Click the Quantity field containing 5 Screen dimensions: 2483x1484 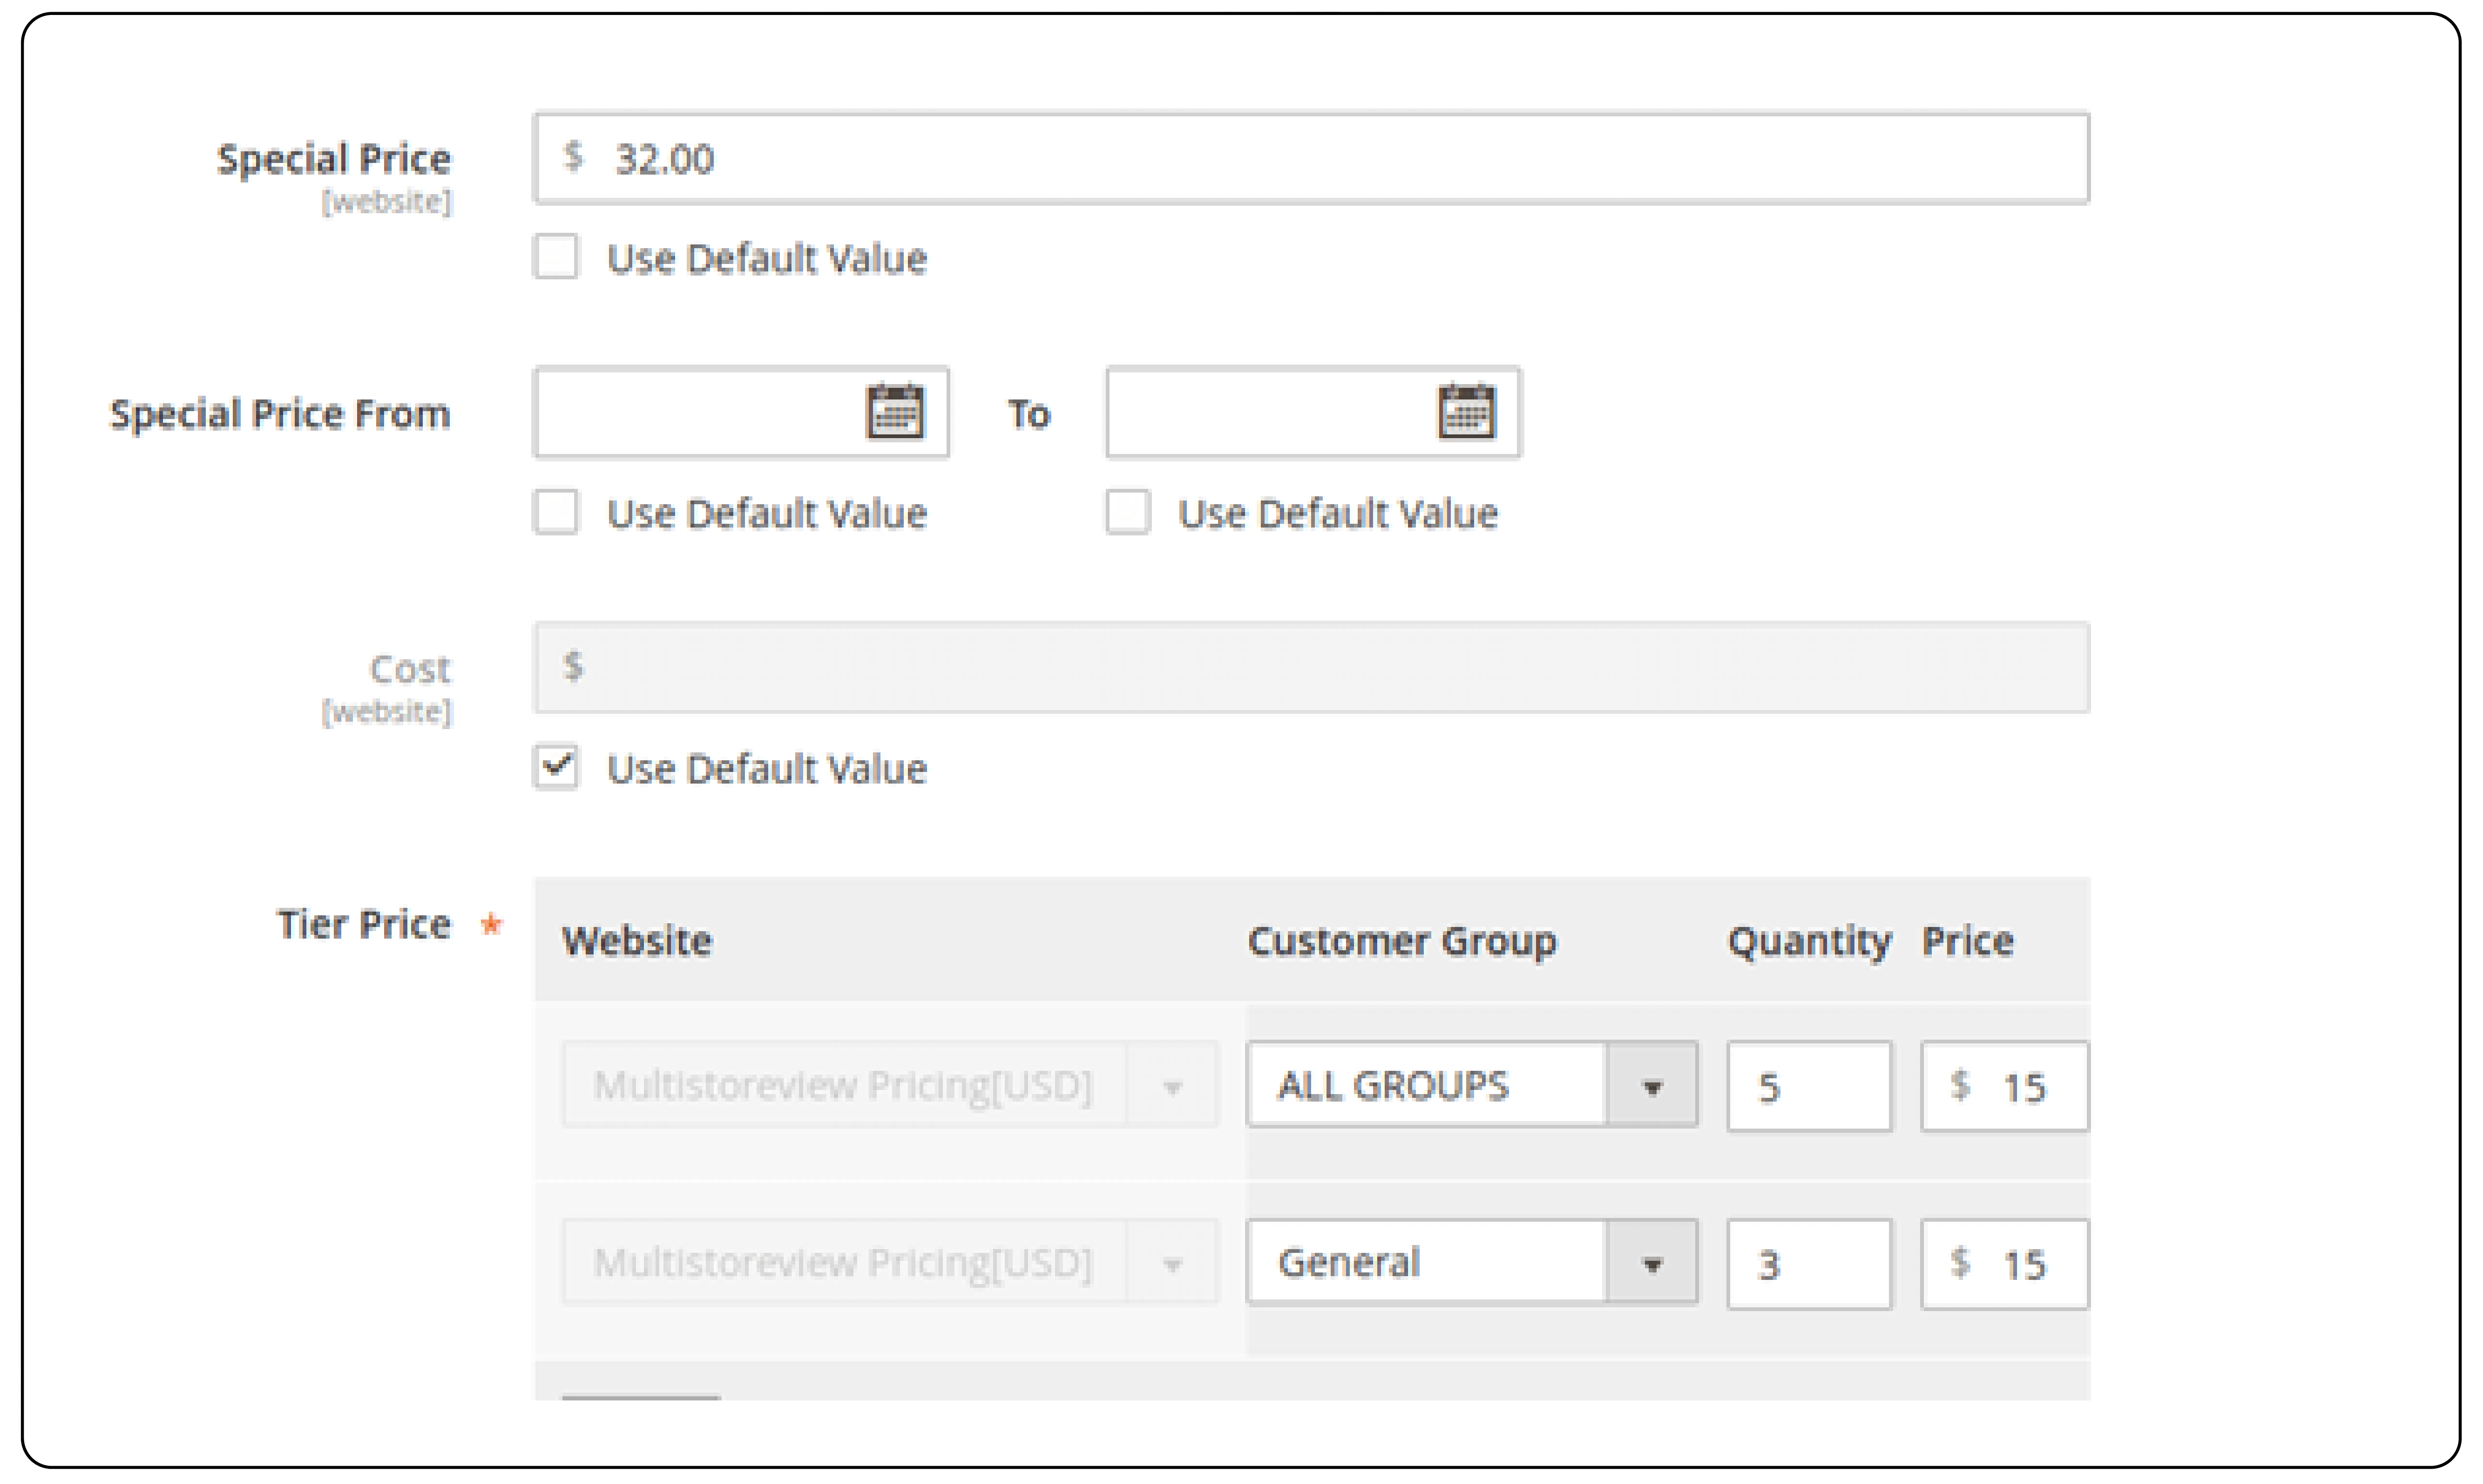1809,1086
